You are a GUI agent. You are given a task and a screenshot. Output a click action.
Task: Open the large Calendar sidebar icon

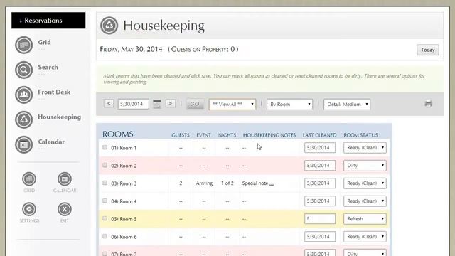[x=23, y=144]
